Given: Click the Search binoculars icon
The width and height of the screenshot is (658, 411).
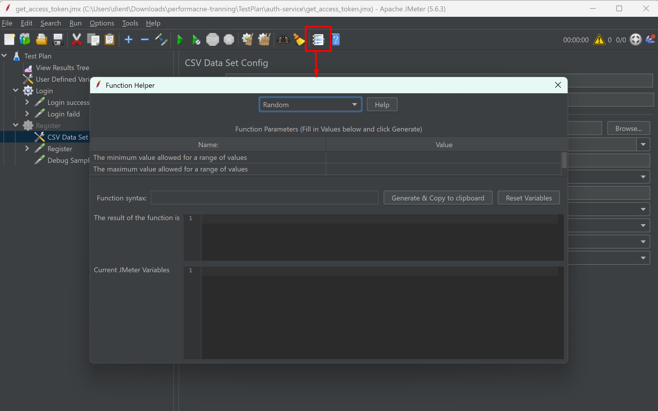Looking at the screenshot, I should pyautogui.click(x=283, y=40).
